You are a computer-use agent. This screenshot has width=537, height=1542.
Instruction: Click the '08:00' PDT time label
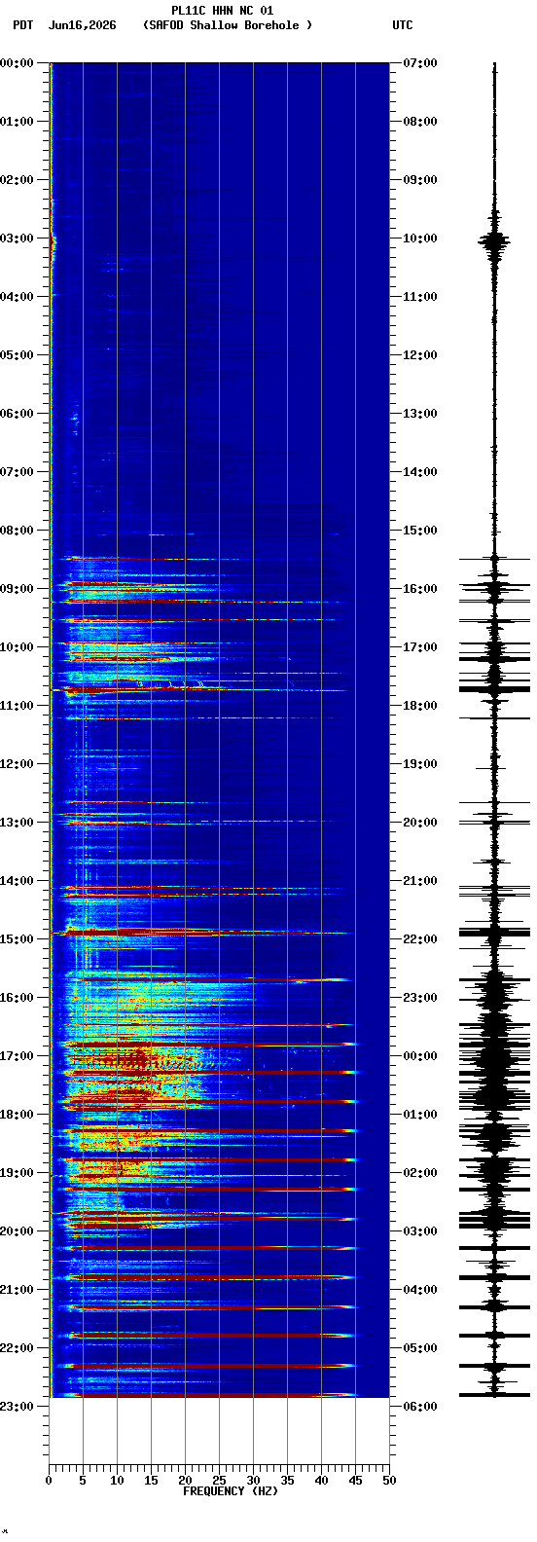(18, 531)
